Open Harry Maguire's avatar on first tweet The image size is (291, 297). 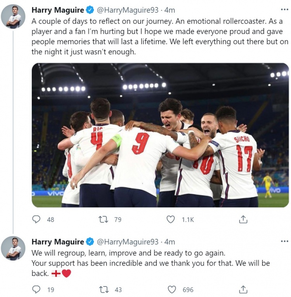(13, 16)
